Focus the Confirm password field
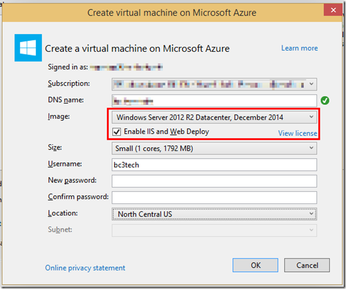346x289 pixels. tap(214, 197)
